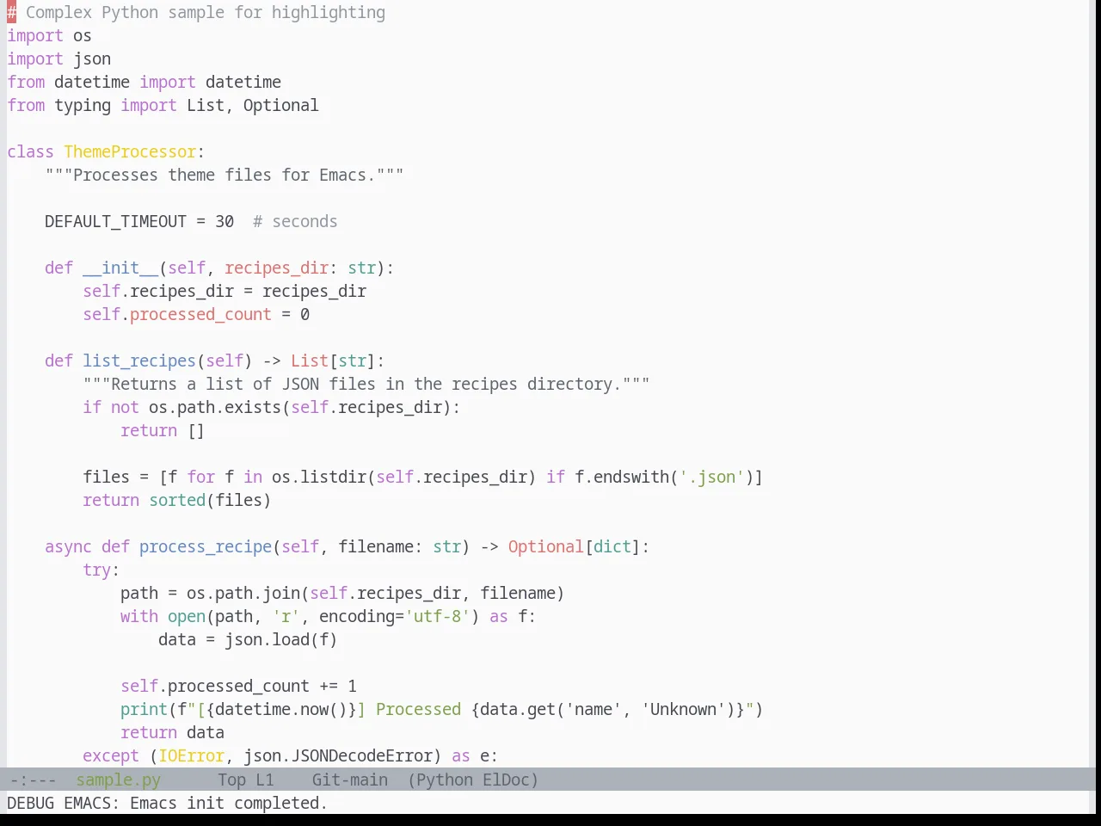Click json.JSONDecodeError in except clause

[337, 756]
